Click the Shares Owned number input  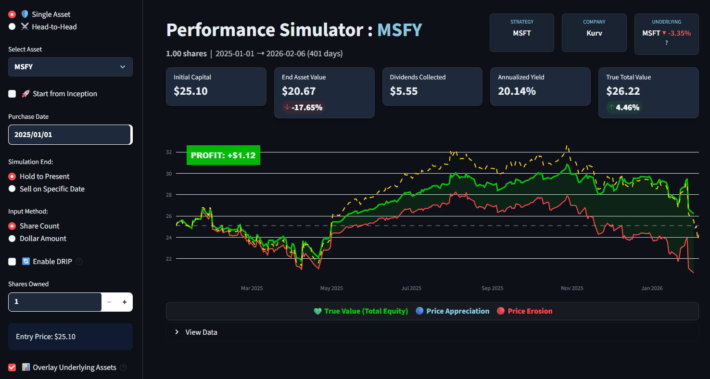pyautogui.click(x=55, y=302)
